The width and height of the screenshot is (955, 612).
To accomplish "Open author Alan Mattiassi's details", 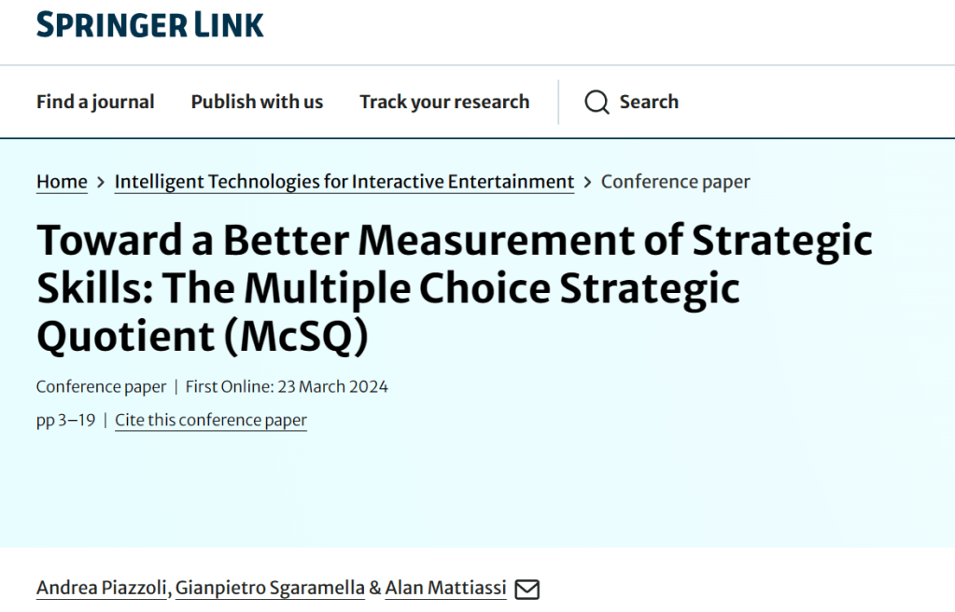I will (x=445, y=588).
